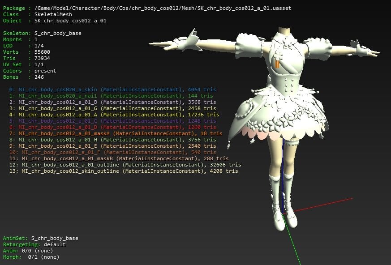Click the orange mark on the model's chest

click(x=277, y=64)
